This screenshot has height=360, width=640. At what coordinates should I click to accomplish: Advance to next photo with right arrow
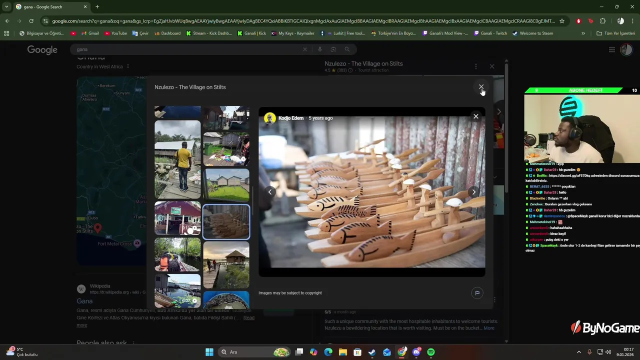[473, 192]
